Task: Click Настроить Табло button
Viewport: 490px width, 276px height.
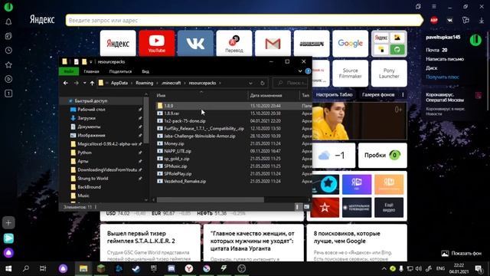Action: [x=334, y=94]
